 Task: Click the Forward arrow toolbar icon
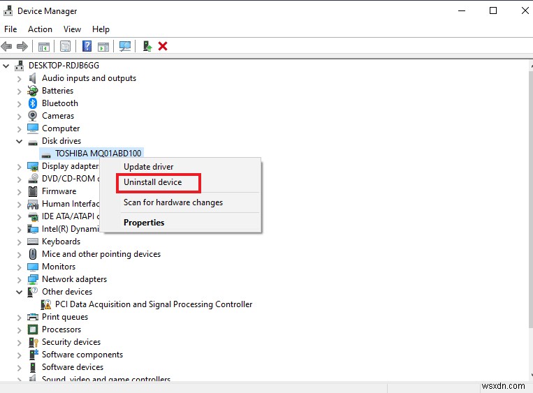pyautogui.click(x=22, y=46)
